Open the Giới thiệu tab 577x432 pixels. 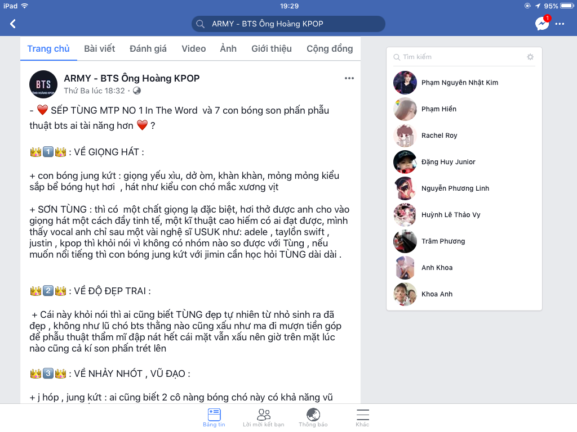(x=272, y=48)
